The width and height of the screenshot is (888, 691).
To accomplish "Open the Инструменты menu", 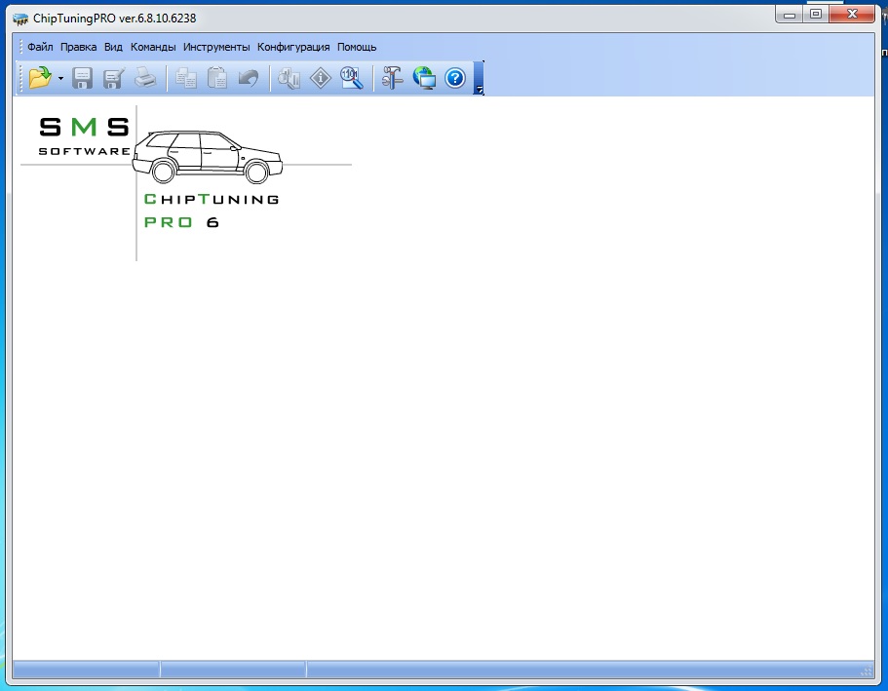I will click(216, 47).
